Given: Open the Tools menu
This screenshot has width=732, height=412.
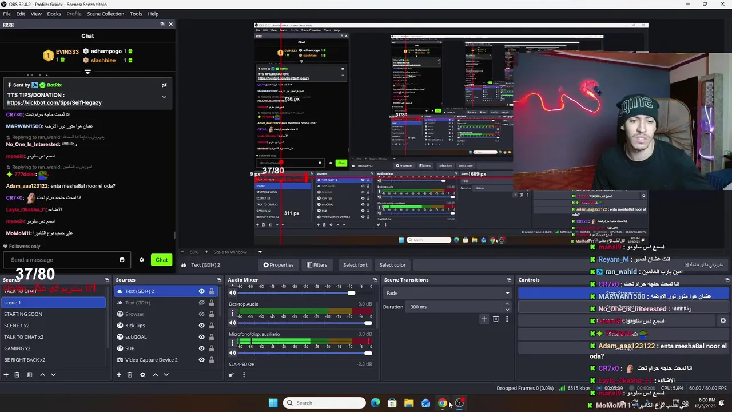Looking at the screenshot, I should (136, 14).
